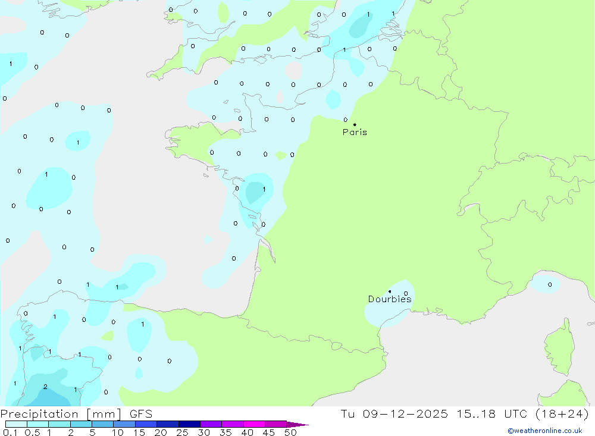This screenshot has width=595, height=436.
Task: Click the GFS model label
Action: pyautogui.click(x=141, y=414)
